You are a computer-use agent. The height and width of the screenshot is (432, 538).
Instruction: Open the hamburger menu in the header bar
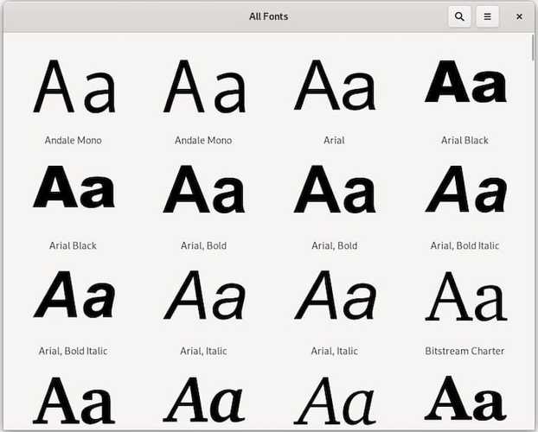point(487,16)
